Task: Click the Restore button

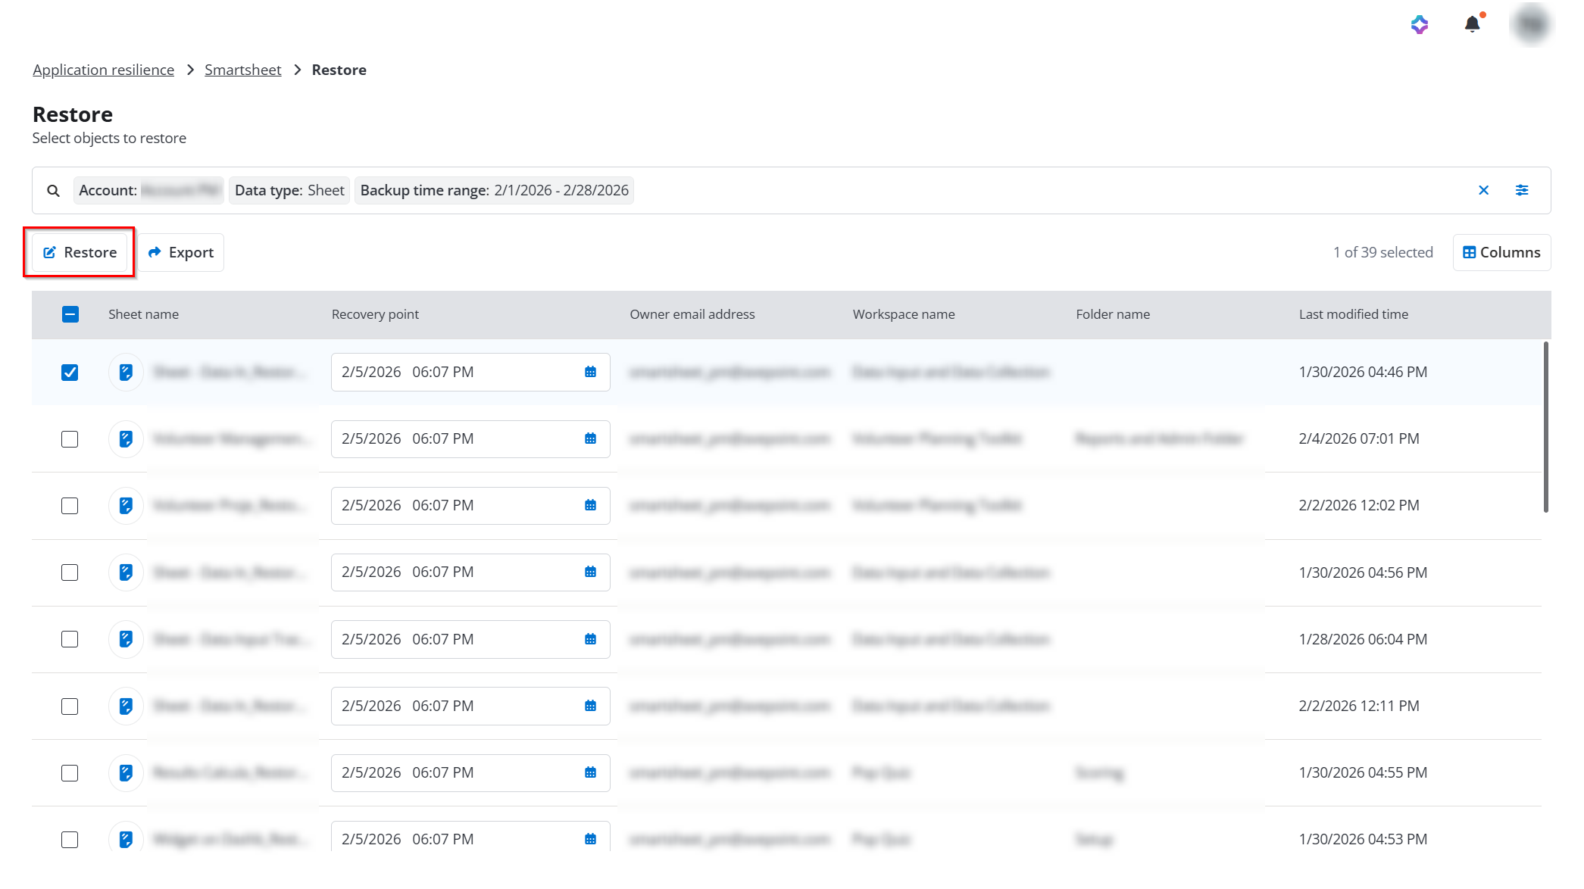Action: 80,252
